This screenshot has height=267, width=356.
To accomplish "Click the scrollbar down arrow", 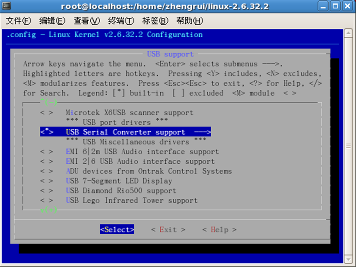I will [x=347, y=260].
